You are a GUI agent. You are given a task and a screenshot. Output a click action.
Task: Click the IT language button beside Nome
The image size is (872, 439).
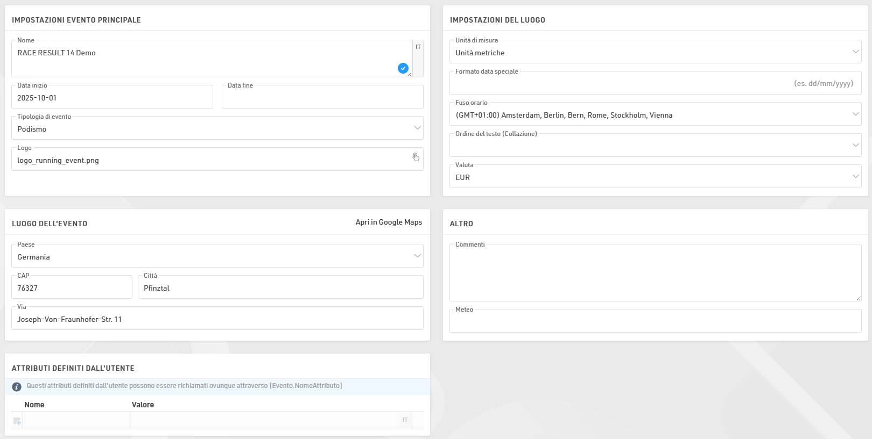pyautogui.click(x=418, y=47)
